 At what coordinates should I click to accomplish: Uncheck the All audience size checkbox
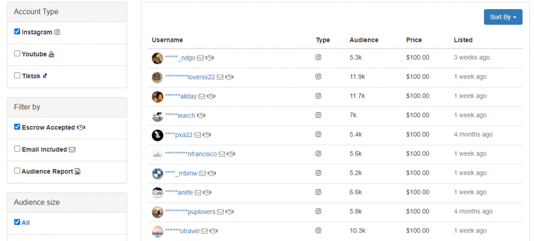click(17, 222)
